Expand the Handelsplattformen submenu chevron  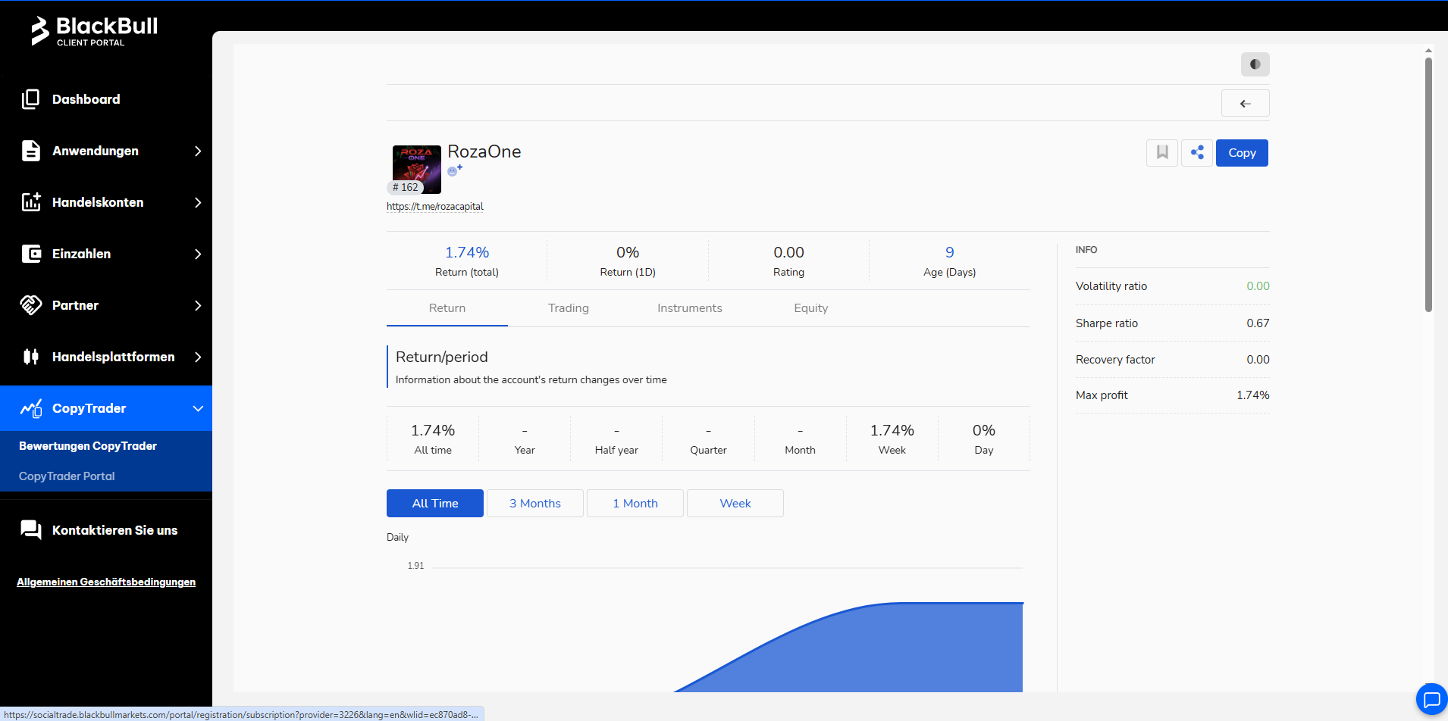tap(198, 357)
